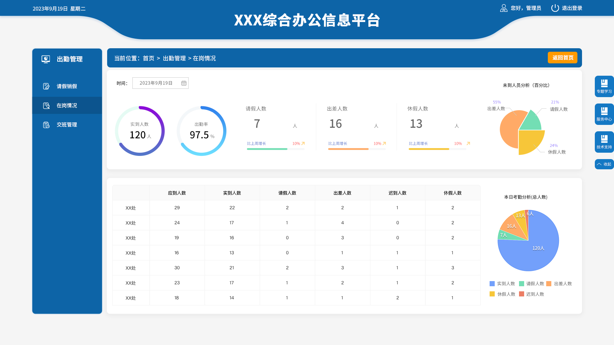Click the 返回首页 button
The width and height of the screenshot is (614, 345).
click(563, 57)
